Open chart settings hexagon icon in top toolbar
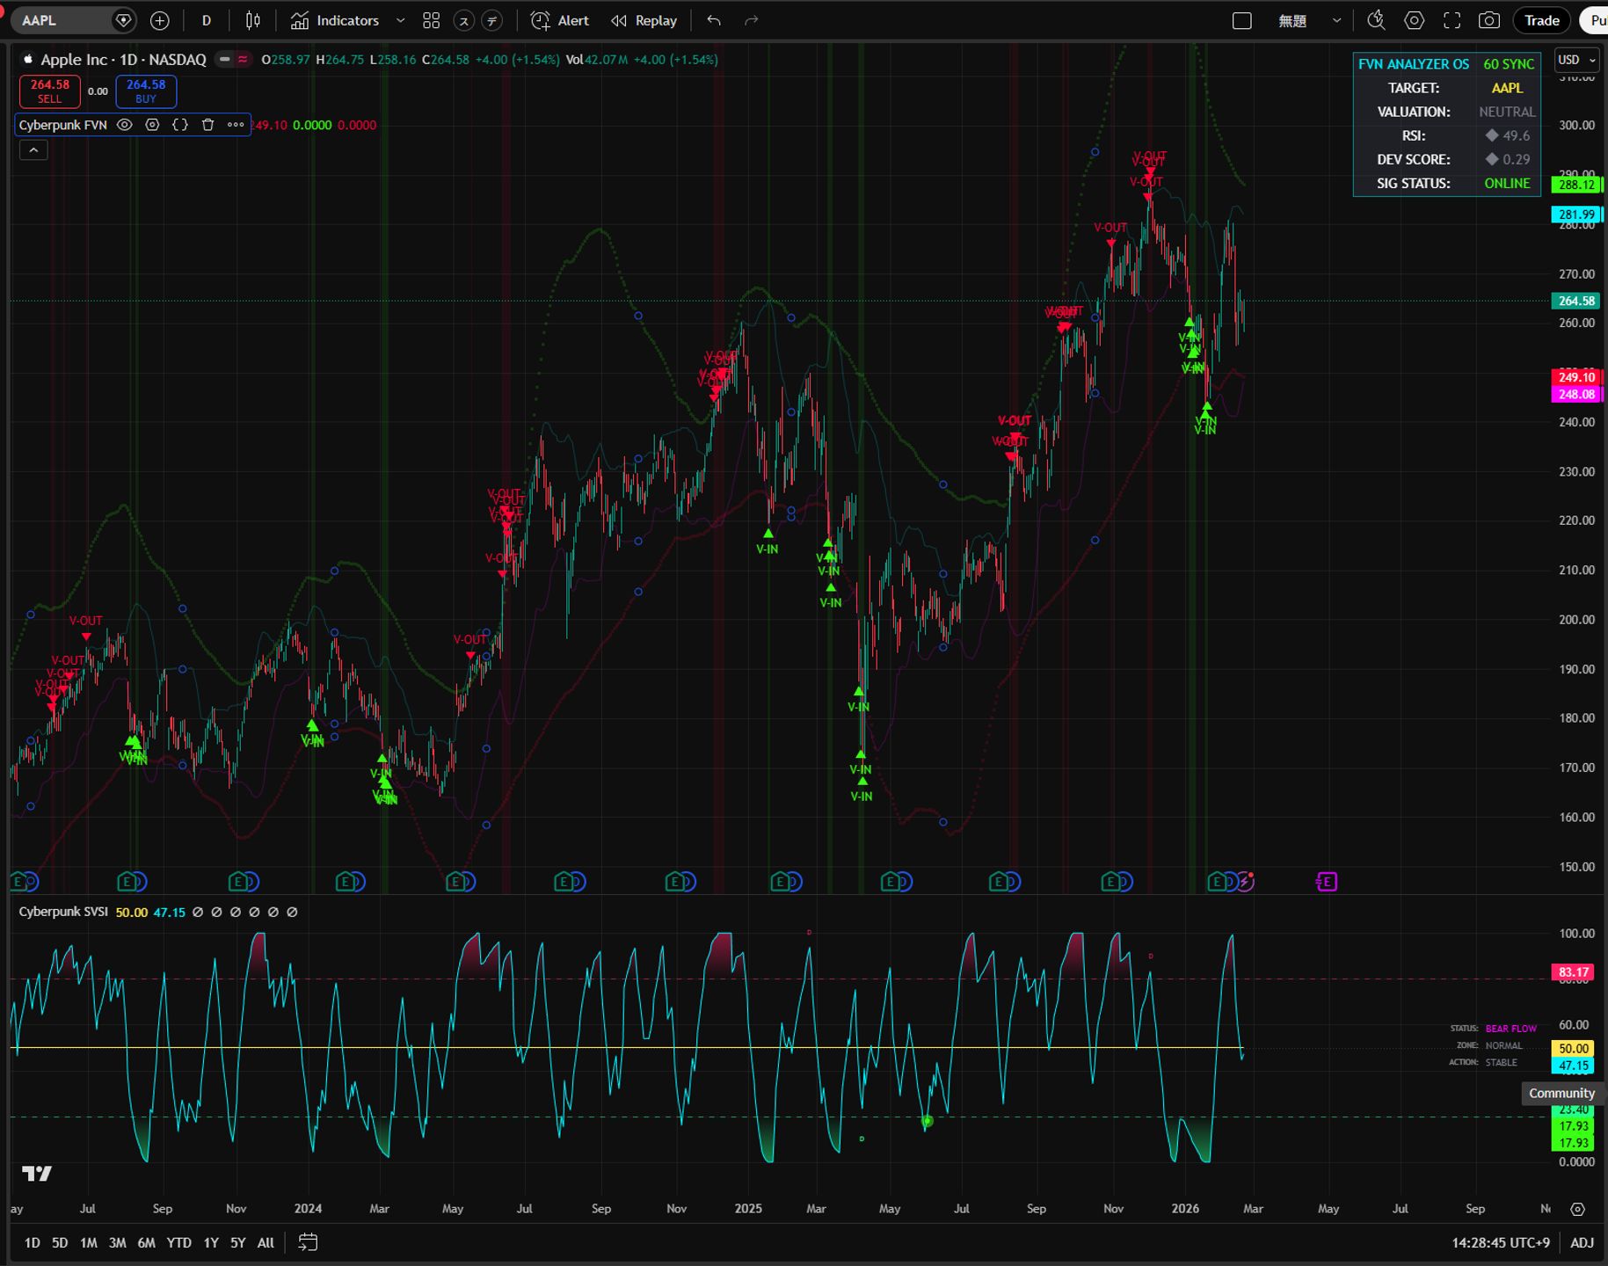 1414,20
